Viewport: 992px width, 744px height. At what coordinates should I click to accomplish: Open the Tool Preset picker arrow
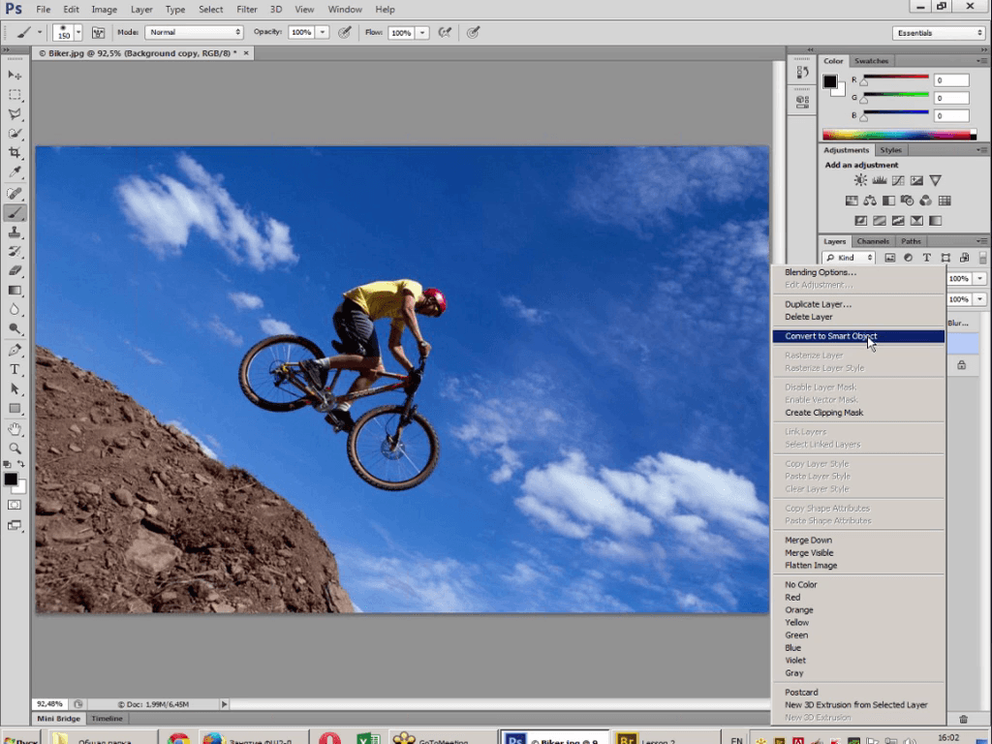tap(39, 32)
